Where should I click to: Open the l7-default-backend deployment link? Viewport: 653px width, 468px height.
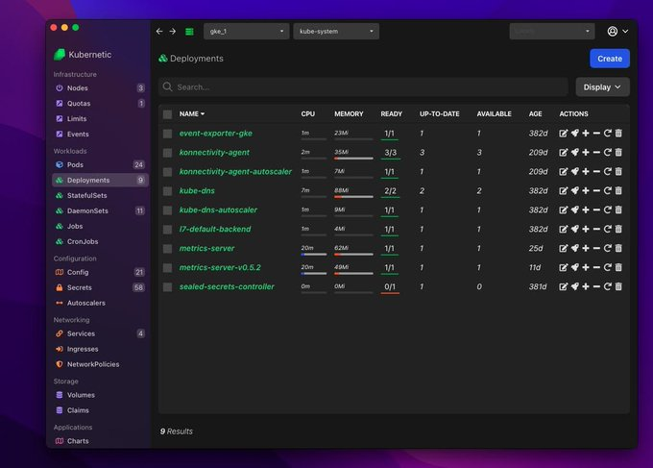click(x=215, y=230)
